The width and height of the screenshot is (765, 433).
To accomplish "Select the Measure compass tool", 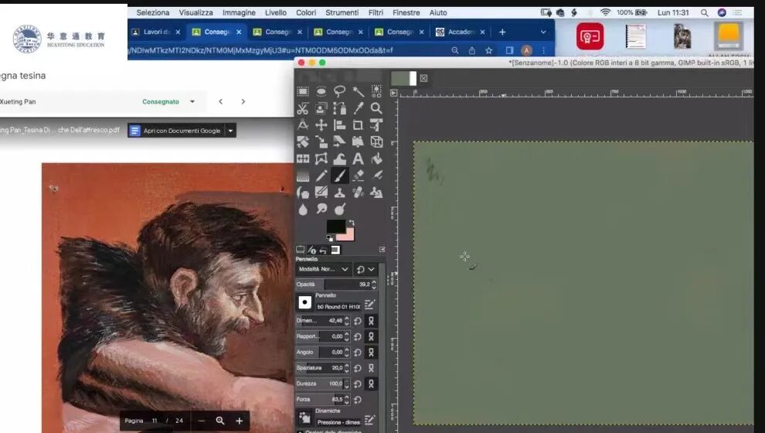I will pos(303,125).
